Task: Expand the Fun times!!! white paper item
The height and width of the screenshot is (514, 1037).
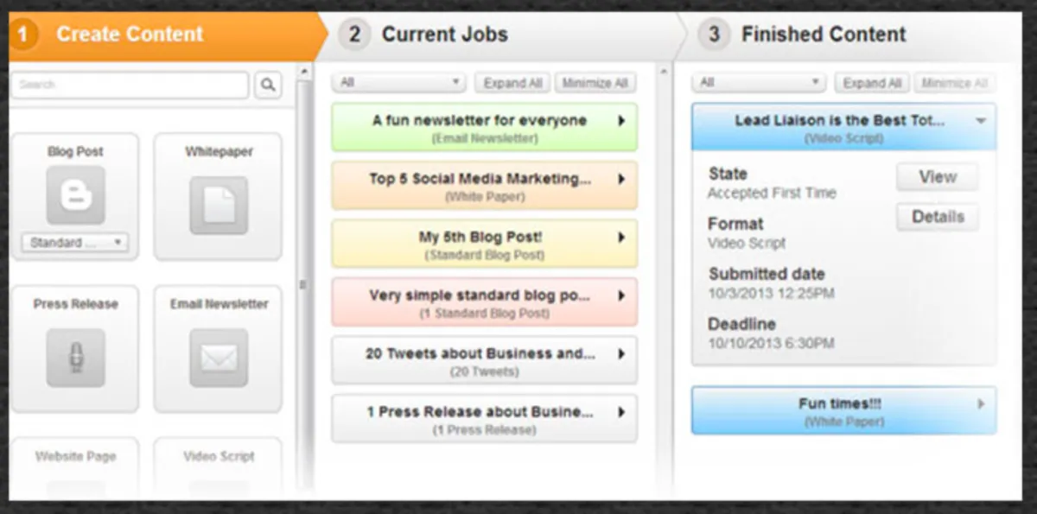Action: tap(980, 403)
